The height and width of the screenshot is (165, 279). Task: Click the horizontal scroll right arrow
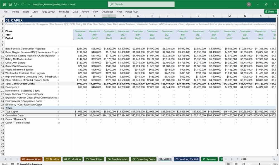tap(274, 159)
